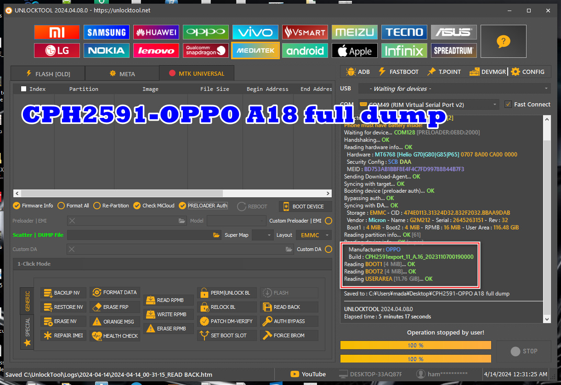
Task: Toggle the Firmware Info option
Action: point(33,206)
